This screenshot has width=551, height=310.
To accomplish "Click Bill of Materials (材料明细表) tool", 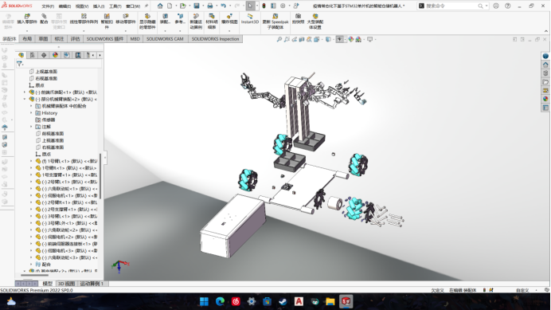I will 212,22.
